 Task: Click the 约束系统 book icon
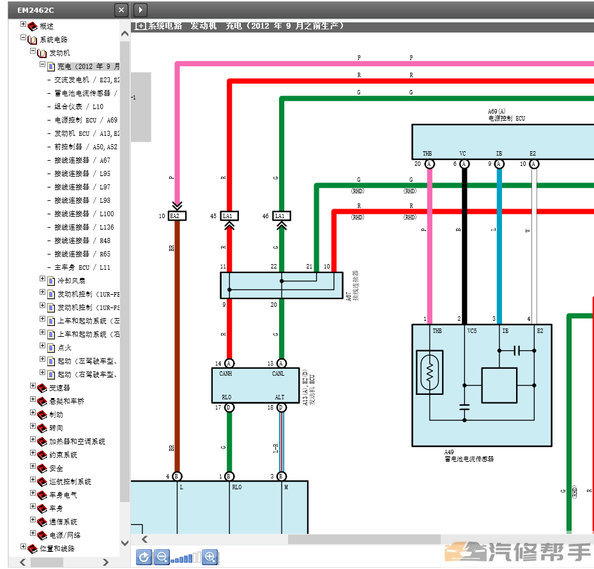42,455
